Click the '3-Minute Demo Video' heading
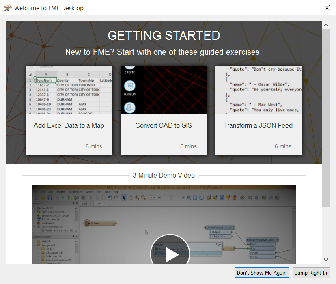Screen dimensions: 336x284 click(164, 175)
